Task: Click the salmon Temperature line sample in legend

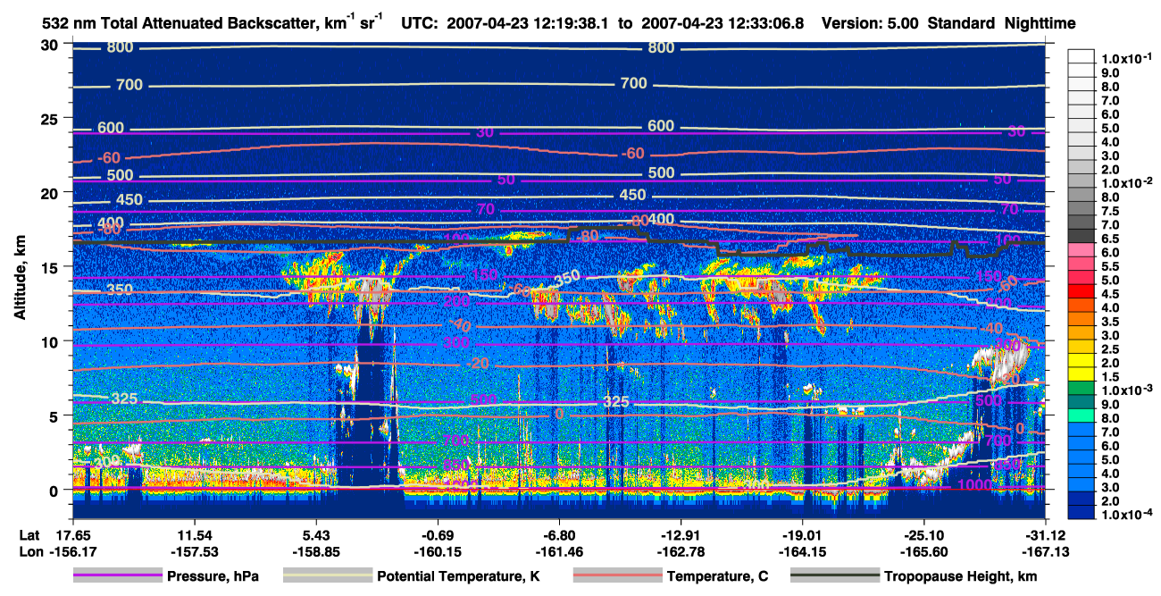Action: tap(617, 576)
